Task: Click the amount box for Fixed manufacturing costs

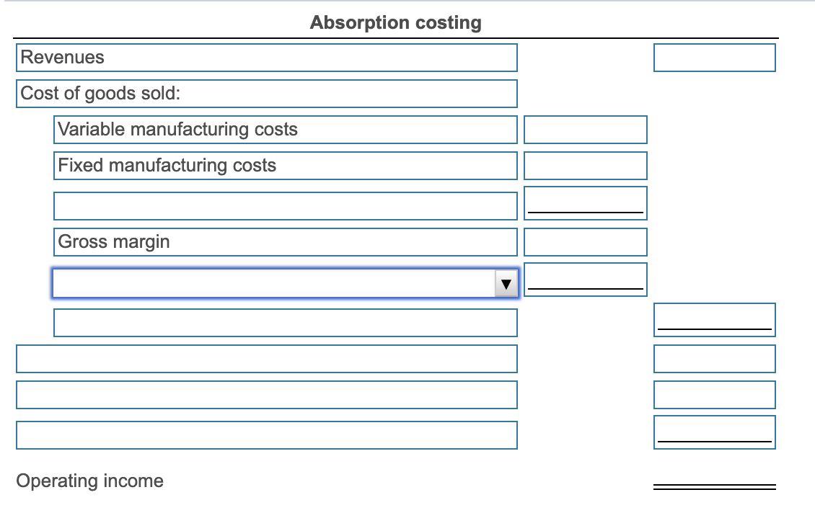Action: coord(586,165)
